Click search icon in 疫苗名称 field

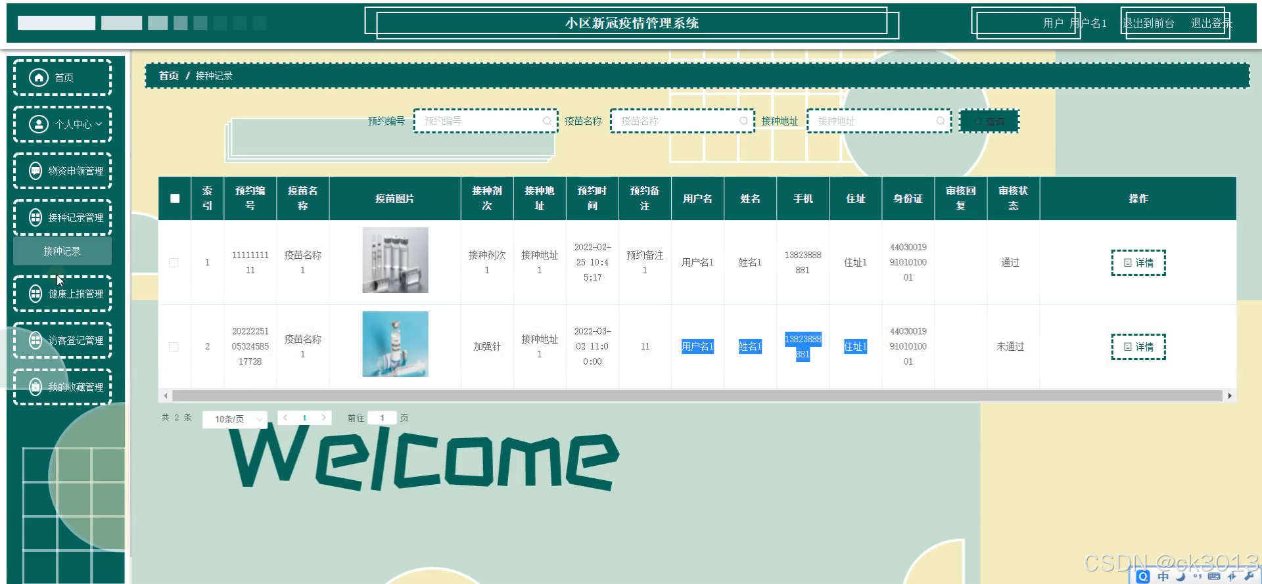click(743, 121)
